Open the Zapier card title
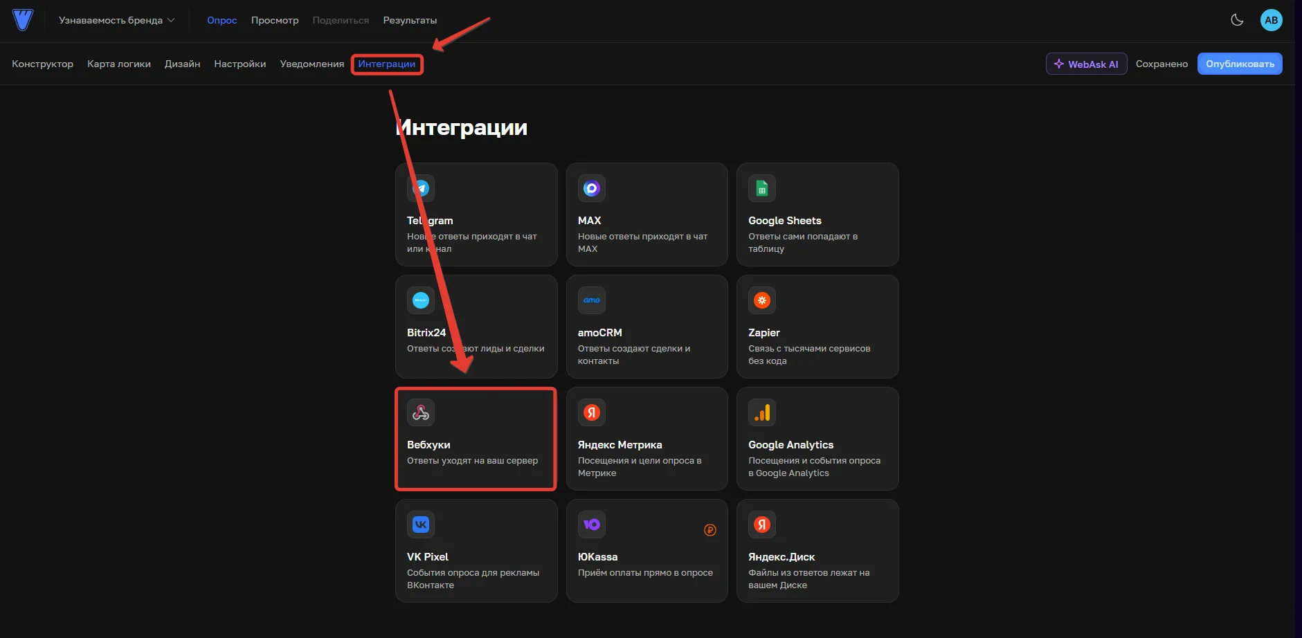This screenshot has height=638, width=1302. click(764, 333)
